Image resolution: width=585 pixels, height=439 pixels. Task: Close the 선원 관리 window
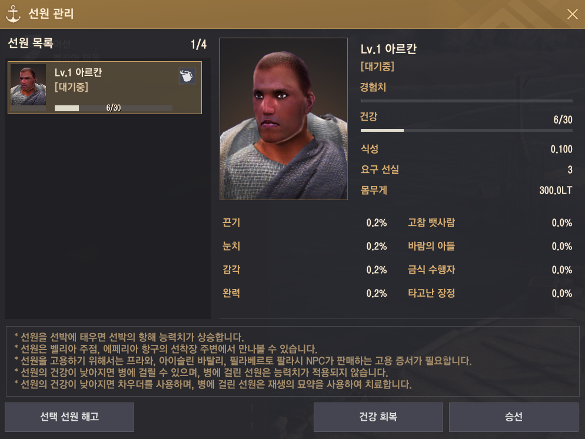point(572,14)
